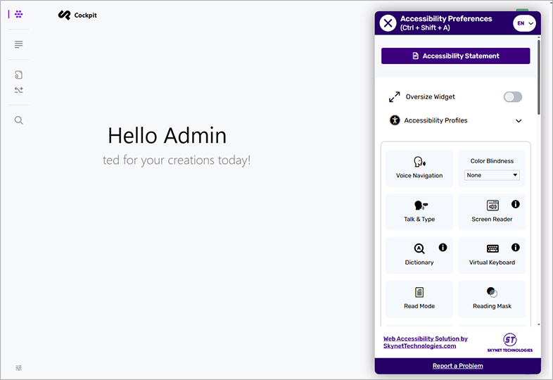Open the assets file icon in sidebar

point(19,75)
